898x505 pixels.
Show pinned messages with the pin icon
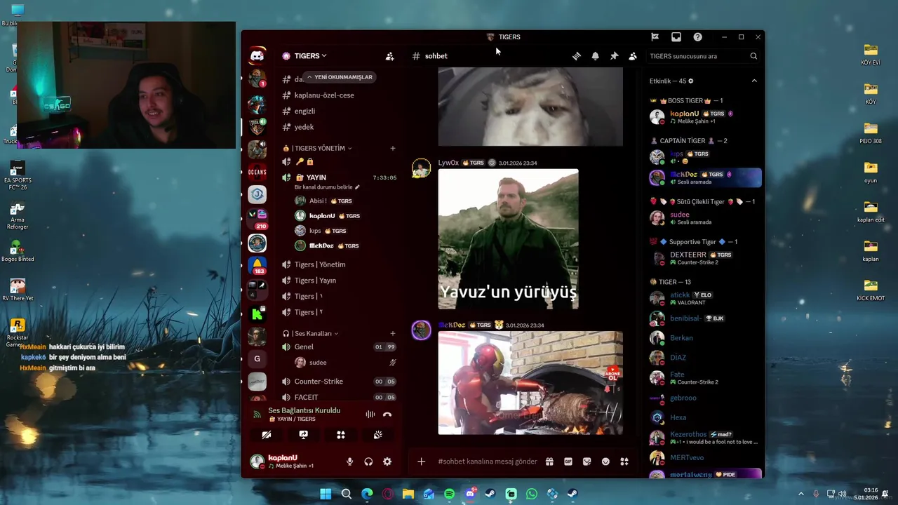coord(614,56)
